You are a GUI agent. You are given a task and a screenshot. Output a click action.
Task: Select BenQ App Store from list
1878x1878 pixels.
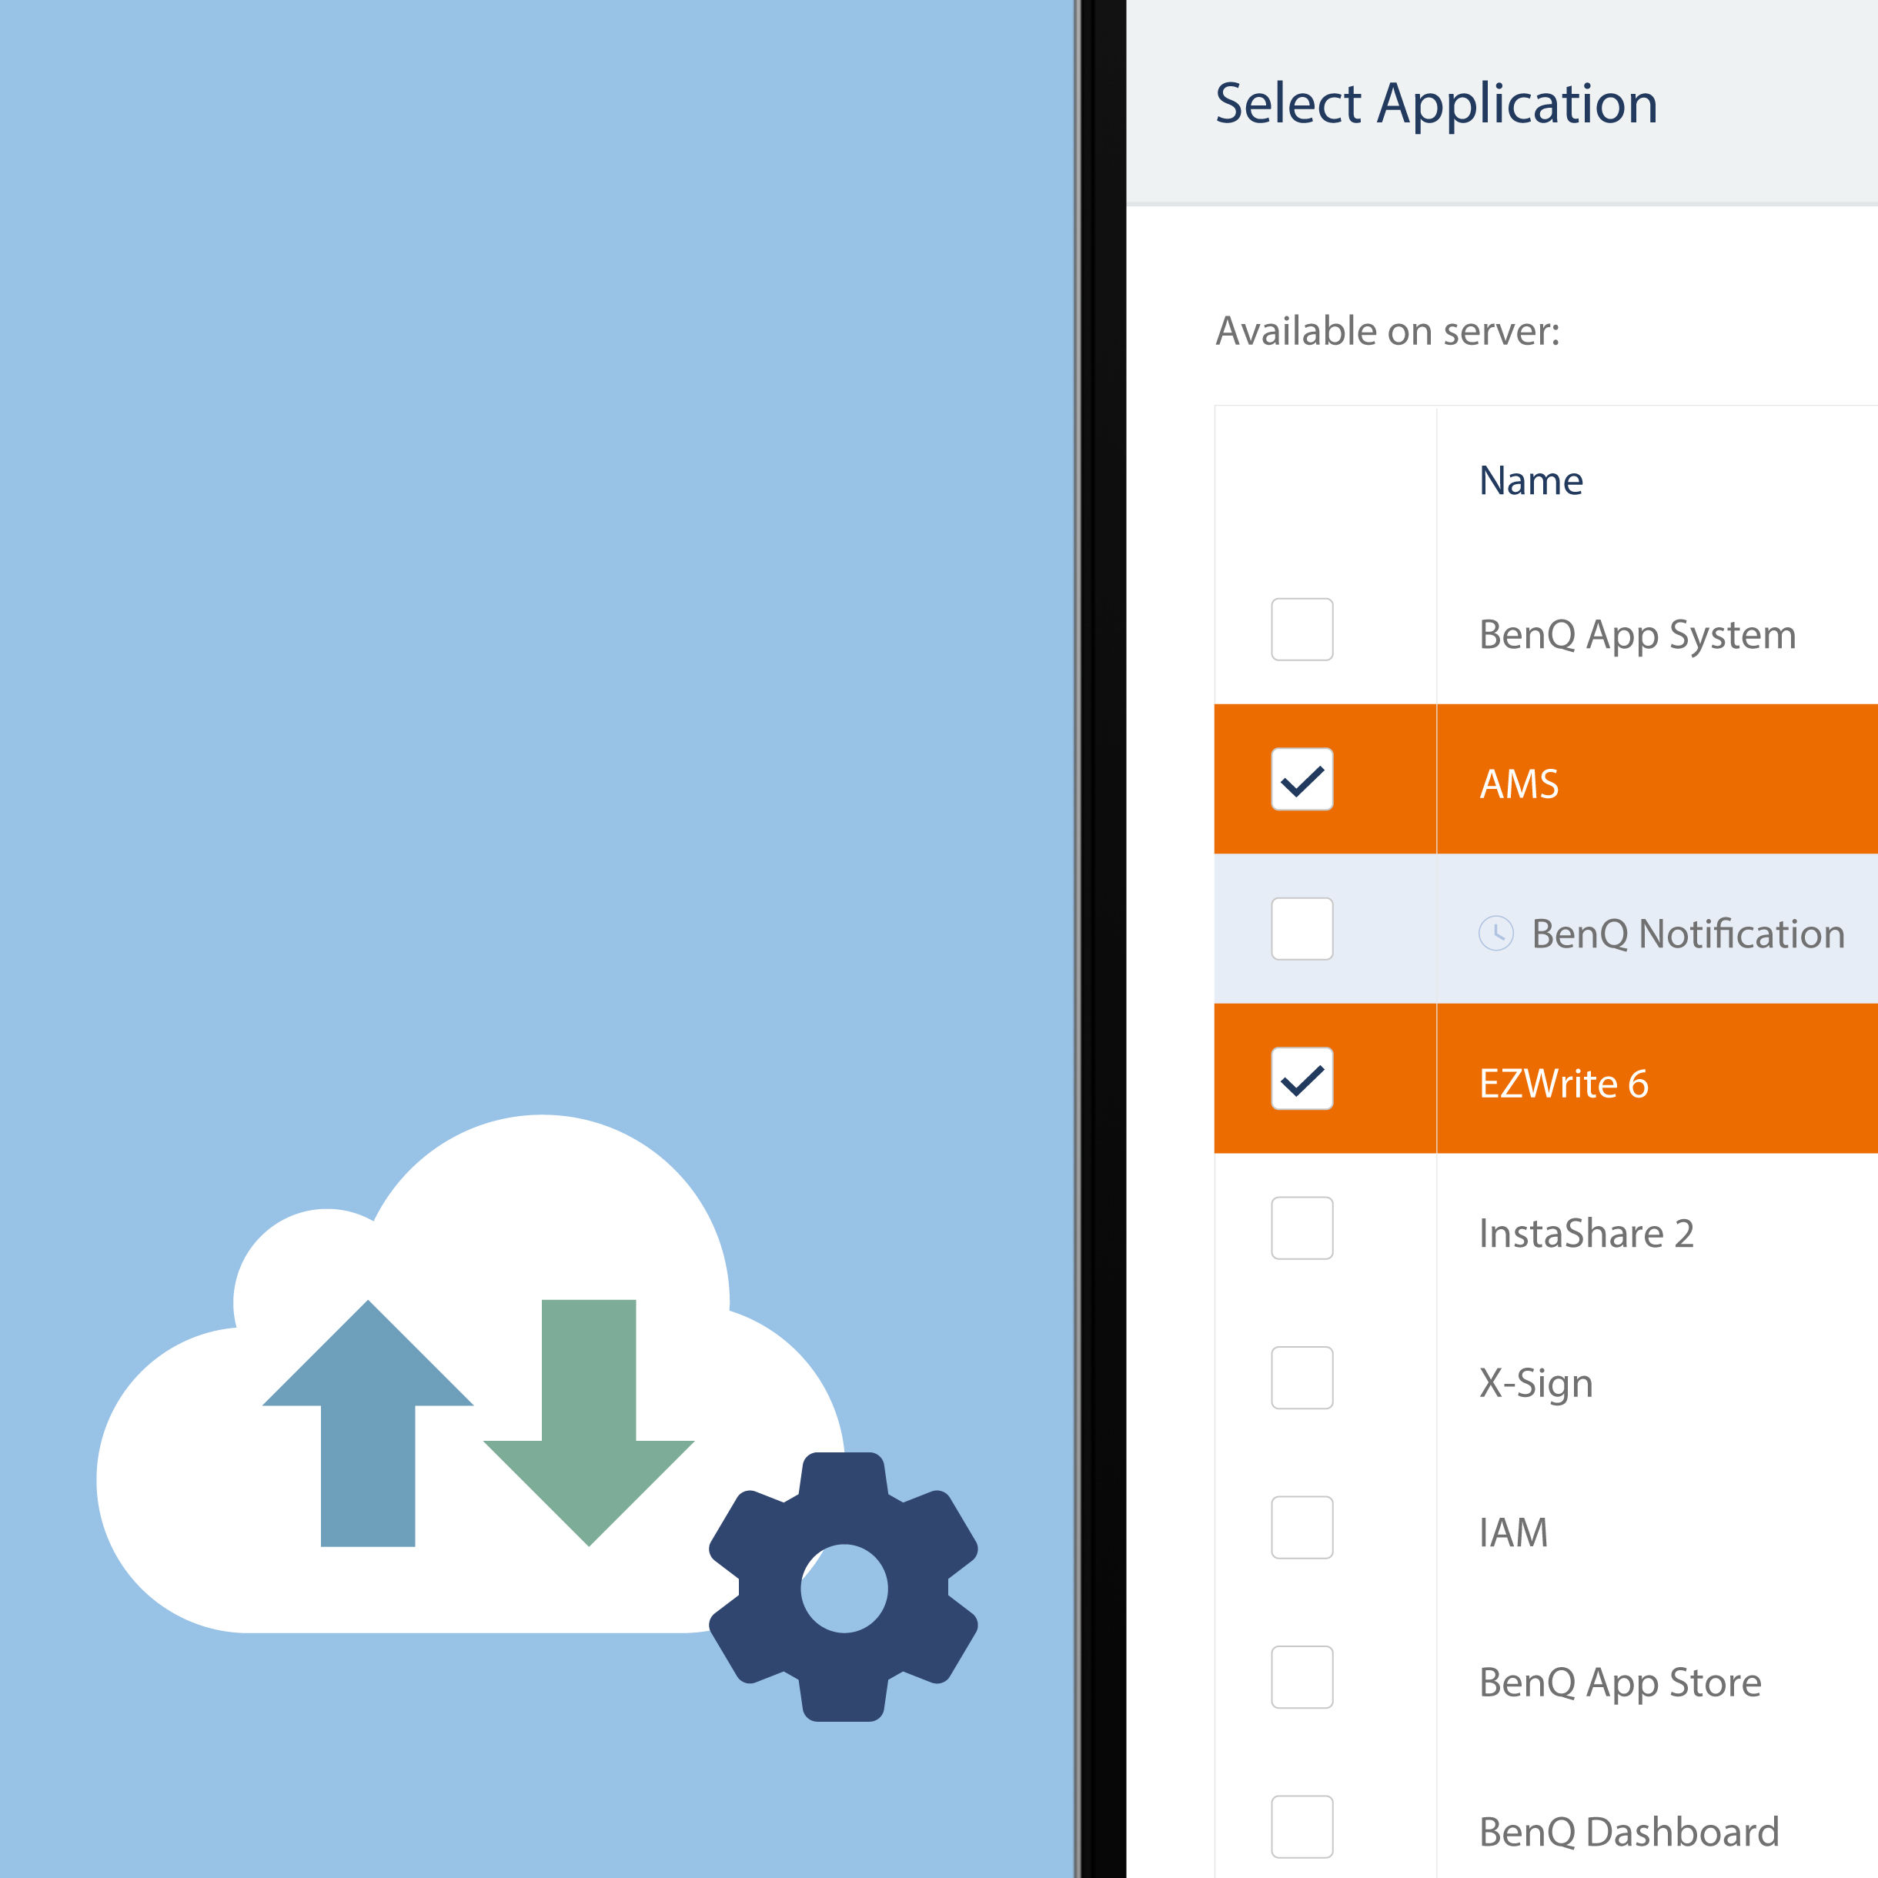click(x=1302, y=1687)
